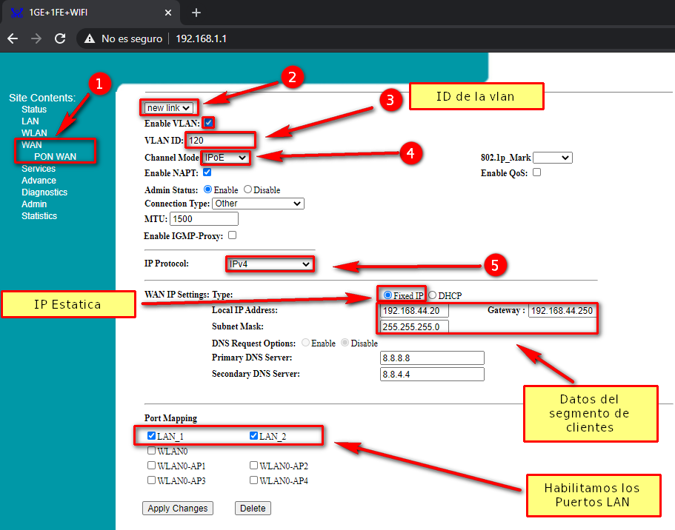Click the not secure warning icon
The height and width of the screenshot is (530, 675).
(x=90, y=38)
